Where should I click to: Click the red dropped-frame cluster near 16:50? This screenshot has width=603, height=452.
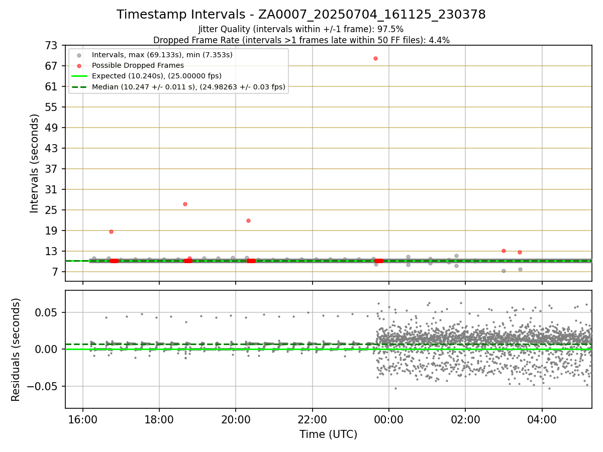pyautogui.click(x=114, y=261)
